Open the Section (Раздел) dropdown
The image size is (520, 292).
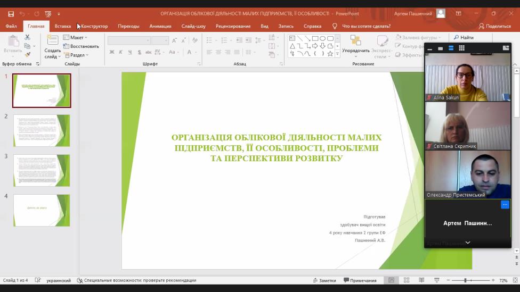pos(76,55)
